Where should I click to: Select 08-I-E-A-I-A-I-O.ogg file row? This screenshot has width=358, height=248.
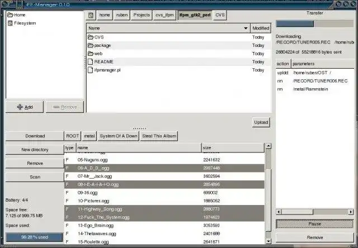(x=164, y=184)
